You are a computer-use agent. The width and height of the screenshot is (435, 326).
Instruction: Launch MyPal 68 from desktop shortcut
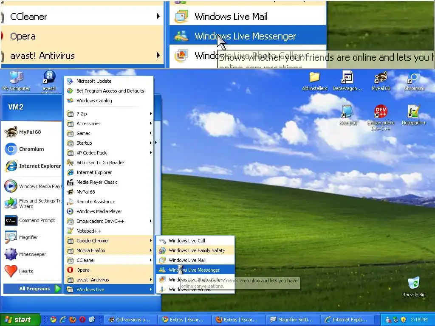(381, 81)
